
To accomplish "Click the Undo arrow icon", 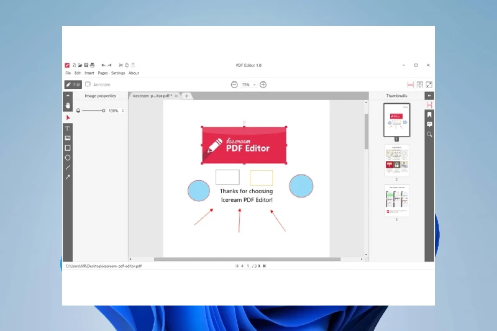I will [103, 65].
